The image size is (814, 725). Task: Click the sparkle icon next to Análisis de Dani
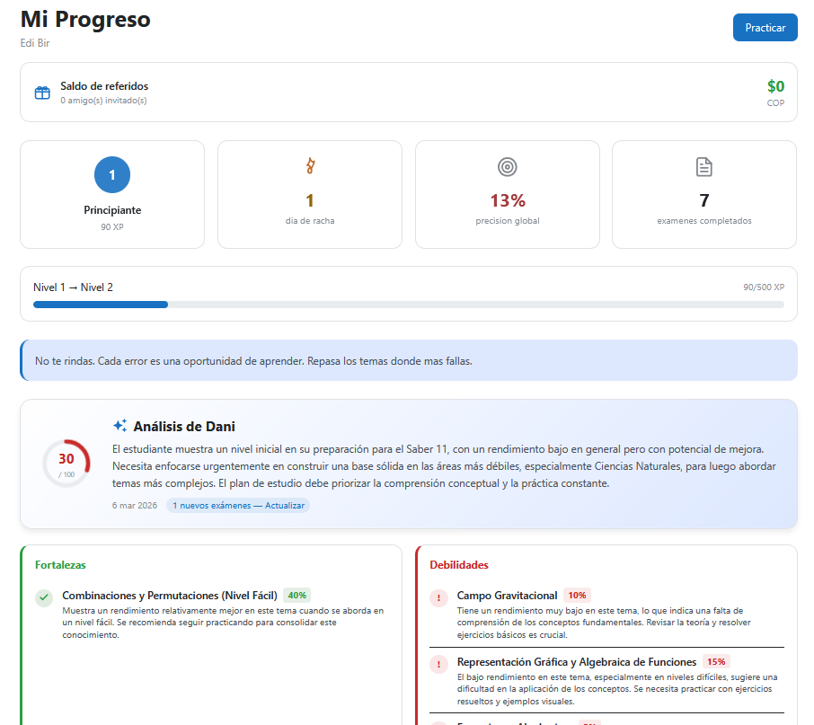coord(119,426)
